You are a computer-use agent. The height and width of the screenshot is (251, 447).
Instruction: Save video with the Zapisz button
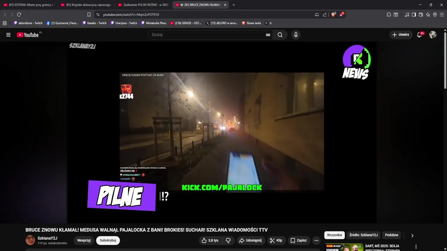point(299,241)
